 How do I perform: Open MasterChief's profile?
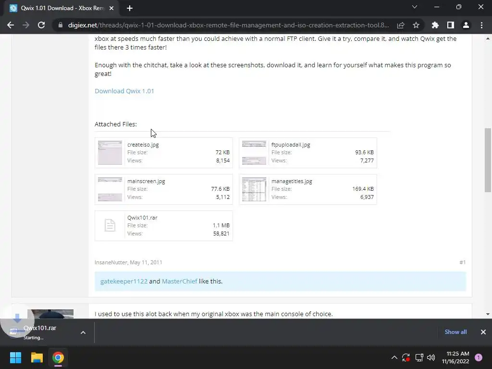(x=180, y=282)
